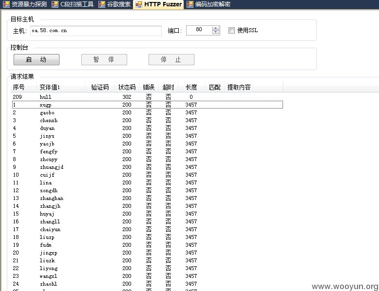Select the result row jinys

tap(148, 136)
